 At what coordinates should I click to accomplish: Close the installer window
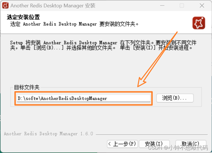tap(202, 6)
